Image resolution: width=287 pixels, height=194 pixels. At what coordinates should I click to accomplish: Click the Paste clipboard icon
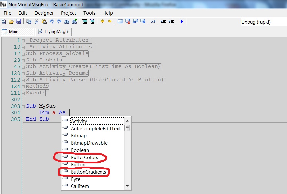tap(44, 22)
